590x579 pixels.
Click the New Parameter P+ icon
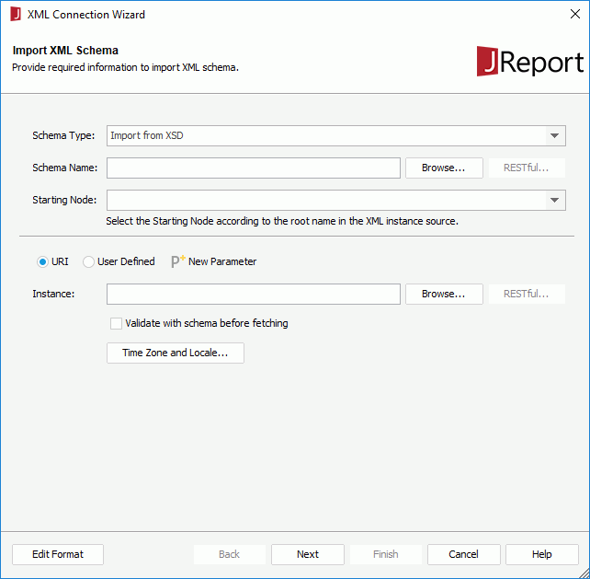point(178,261)
